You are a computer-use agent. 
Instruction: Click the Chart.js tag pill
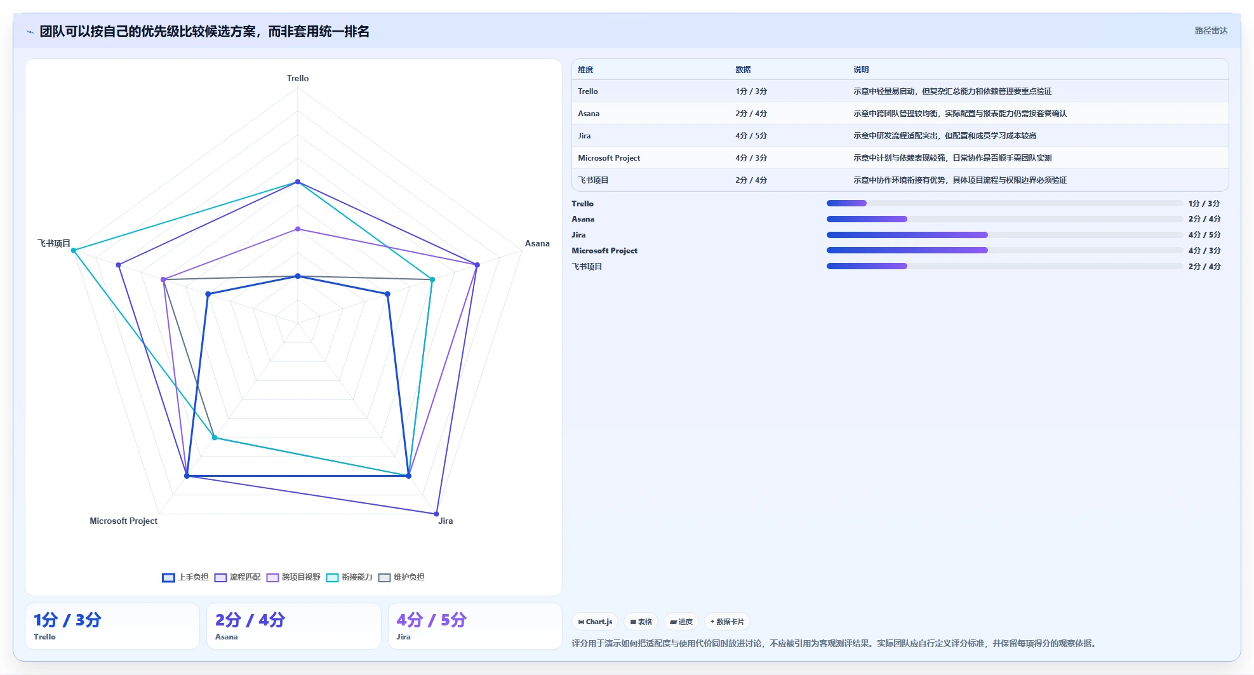tap(595, 622)
